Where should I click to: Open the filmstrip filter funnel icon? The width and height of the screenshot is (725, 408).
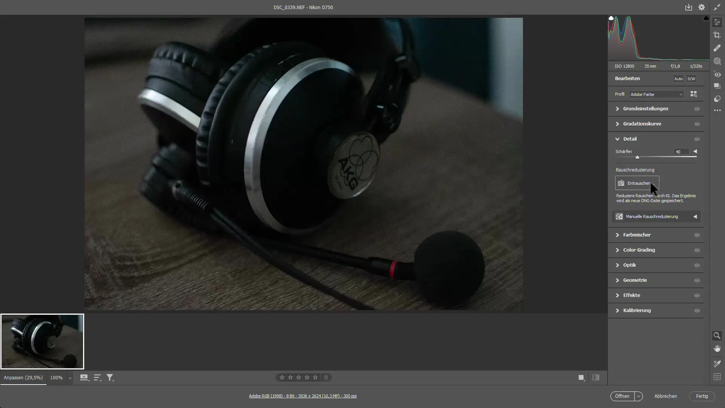[110, 377]
